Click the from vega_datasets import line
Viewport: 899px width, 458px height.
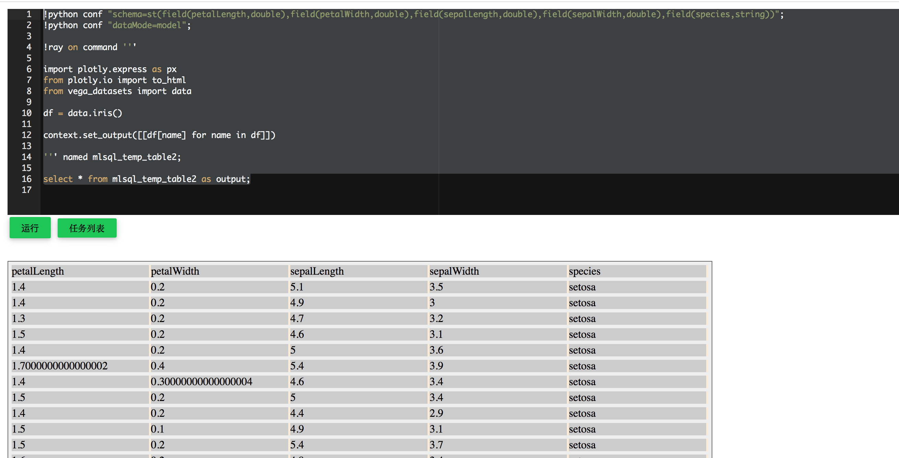point(117,91)
